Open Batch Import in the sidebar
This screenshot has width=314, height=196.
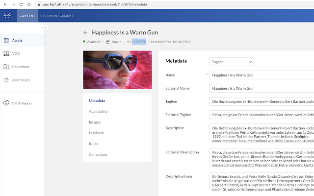22,103
